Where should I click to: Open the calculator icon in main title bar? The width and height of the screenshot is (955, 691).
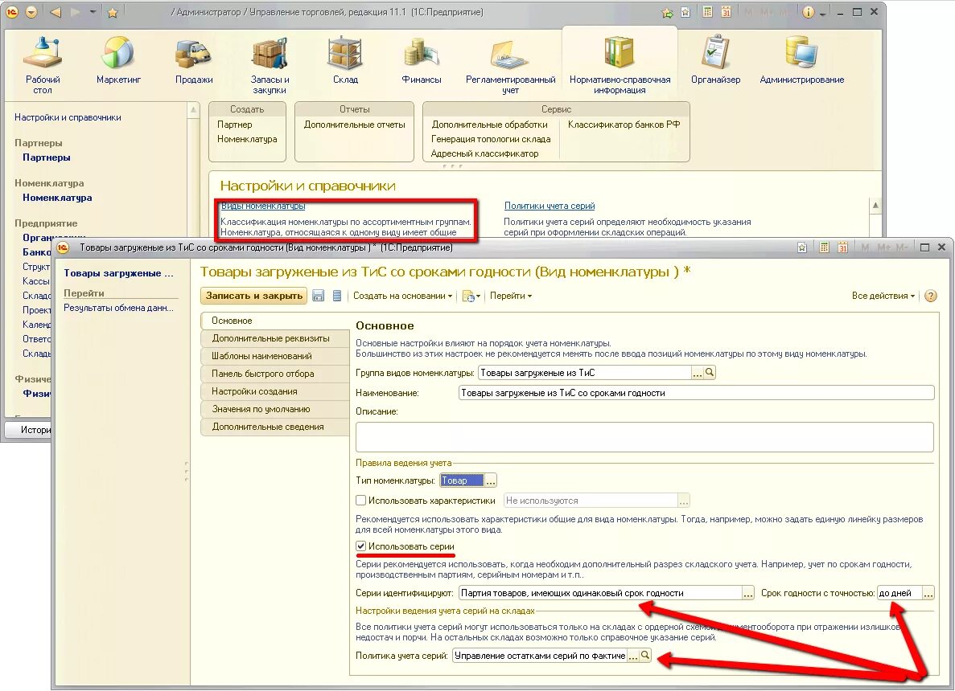[707, 11]
